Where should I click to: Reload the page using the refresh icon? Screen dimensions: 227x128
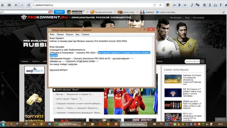point(155,5)
